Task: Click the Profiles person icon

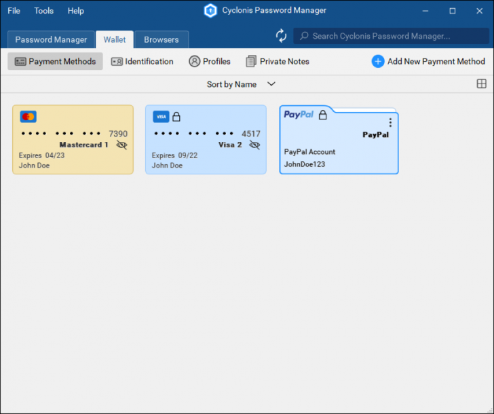Action: pyautogui.click(x=194, y=61)
